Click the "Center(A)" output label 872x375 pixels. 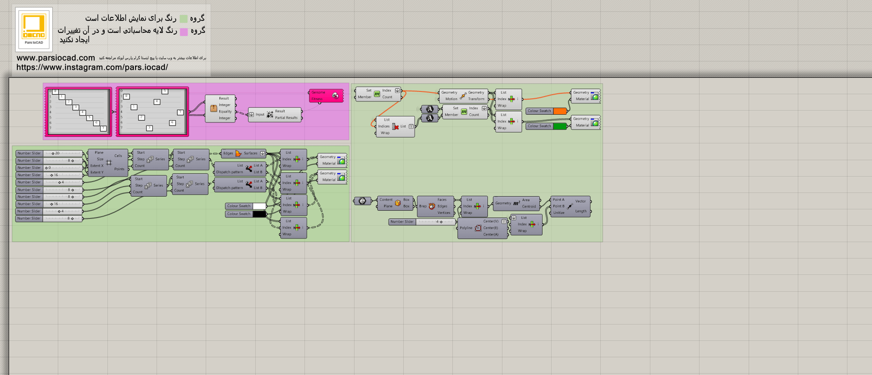491,235
